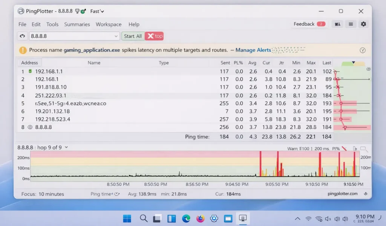Click the translate/language icon in toolbar
This screenshot has height=226, width=386.
337,24
